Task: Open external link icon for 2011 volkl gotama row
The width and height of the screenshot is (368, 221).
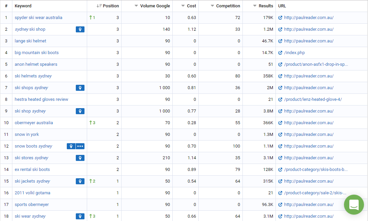Action: 280,193
